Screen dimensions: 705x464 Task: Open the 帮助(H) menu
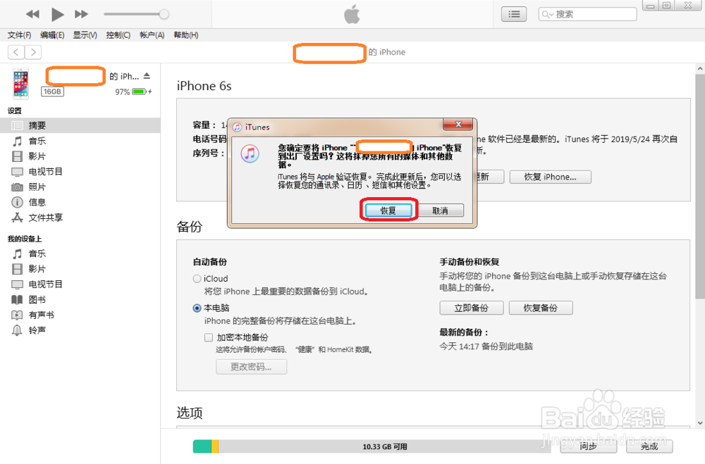pyautogui.click(x=185, y=35)
